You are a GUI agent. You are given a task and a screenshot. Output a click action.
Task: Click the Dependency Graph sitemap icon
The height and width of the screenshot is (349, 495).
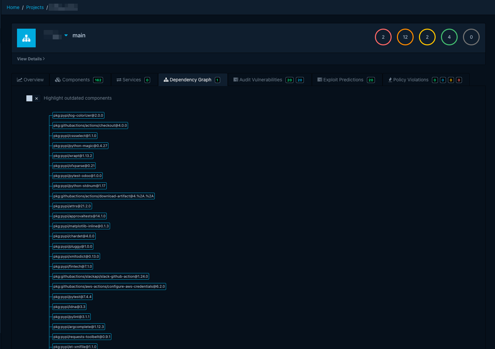[x=166, y=80]
